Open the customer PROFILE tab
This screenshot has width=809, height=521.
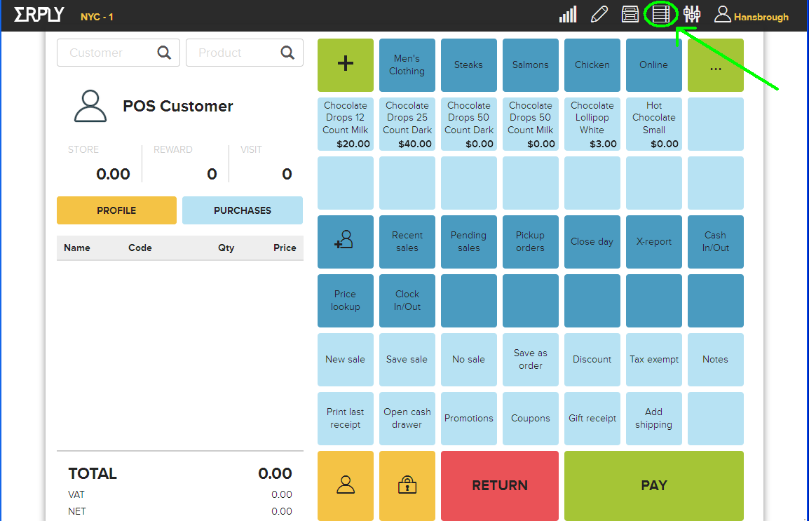tap(116, 210)
